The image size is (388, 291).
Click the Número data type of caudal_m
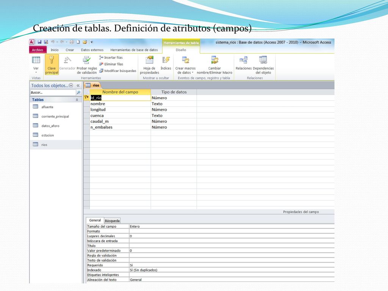pyautogui.click(x=174, y=121)
